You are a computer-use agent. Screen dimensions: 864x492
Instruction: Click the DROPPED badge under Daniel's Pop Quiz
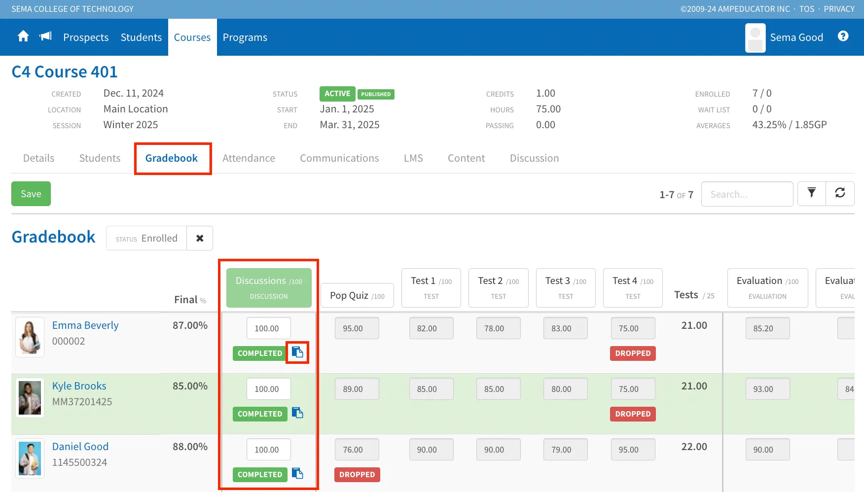coord(357,474)
